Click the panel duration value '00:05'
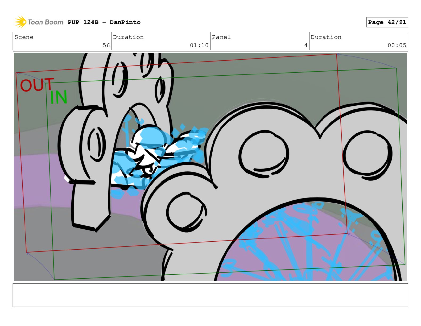421x326 pixels. coord(397,45)
